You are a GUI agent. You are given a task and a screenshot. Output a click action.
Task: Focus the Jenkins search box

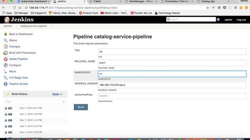click(191, 19)
